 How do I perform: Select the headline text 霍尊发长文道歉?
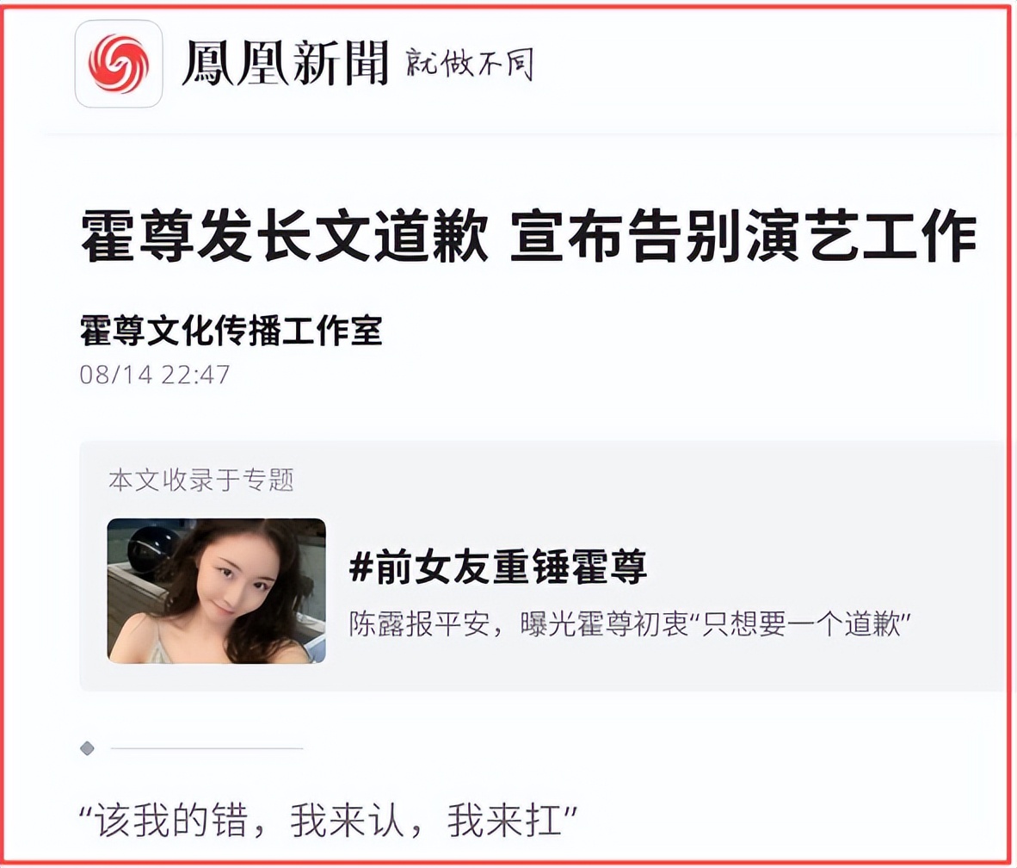click(284, 235)
